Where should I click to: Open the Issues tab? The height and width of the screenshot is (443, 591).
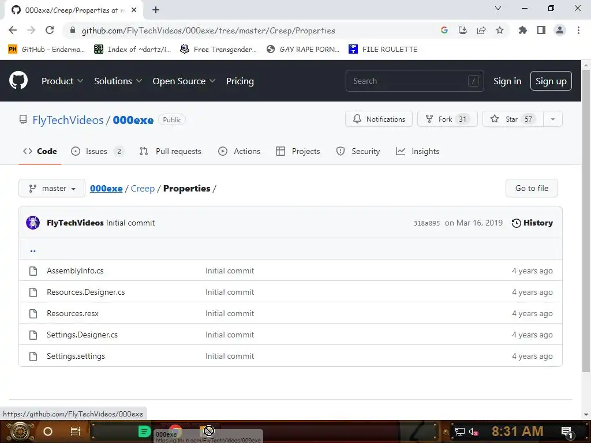click(97, 151)
